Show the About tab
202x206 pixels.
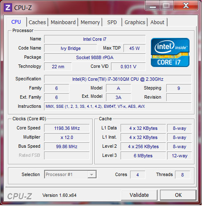tap(157, 22)
